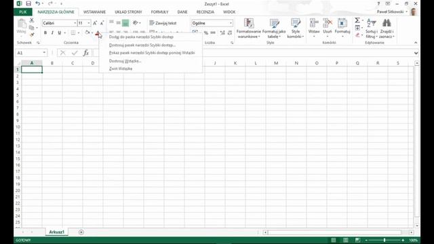Click the Wklej paste button
The height and width of the screenshot is (244, 434).
(21, 26)
